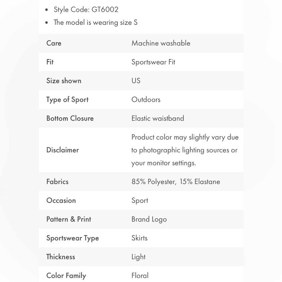Image resolution: width=282 pixels, height=282 pixels.
Task: Select the Bottom Closure label
Action: click(70, 118)
